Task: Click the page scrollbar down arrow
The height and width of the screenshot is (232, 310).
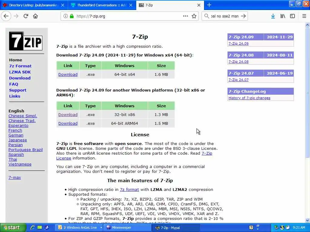Action: pos(307,220)
